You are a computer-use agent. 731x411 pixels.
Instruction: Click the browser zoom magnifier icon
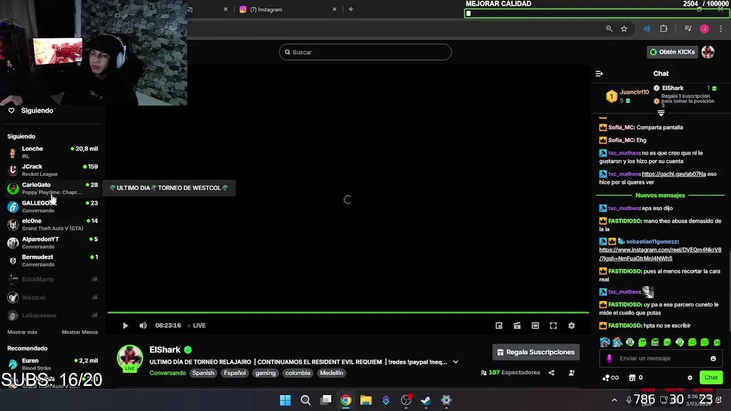[609, 29]
